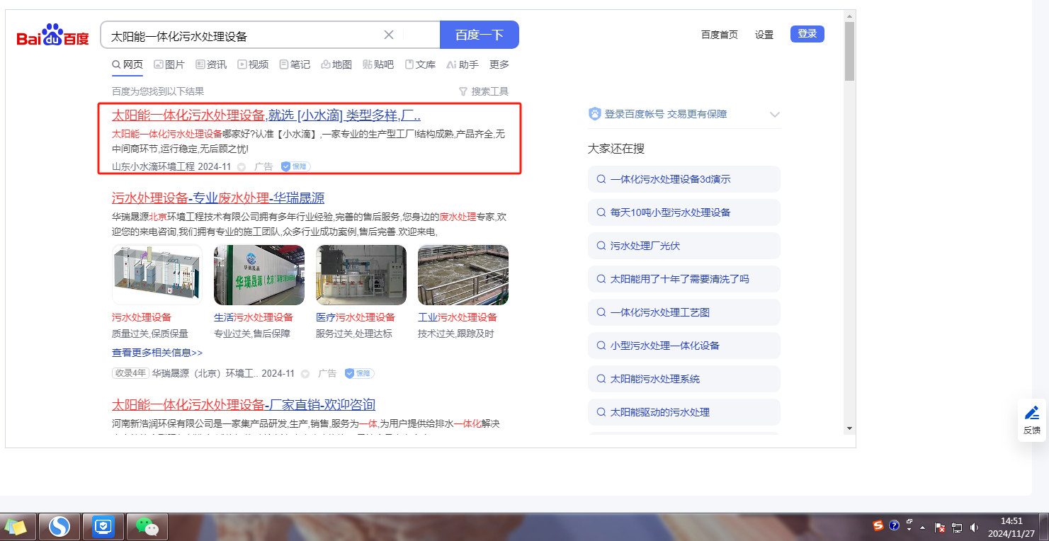Click the 保障 badge under the 华瑞晟源 result
1049x541 pixels.
click(359, 373)
